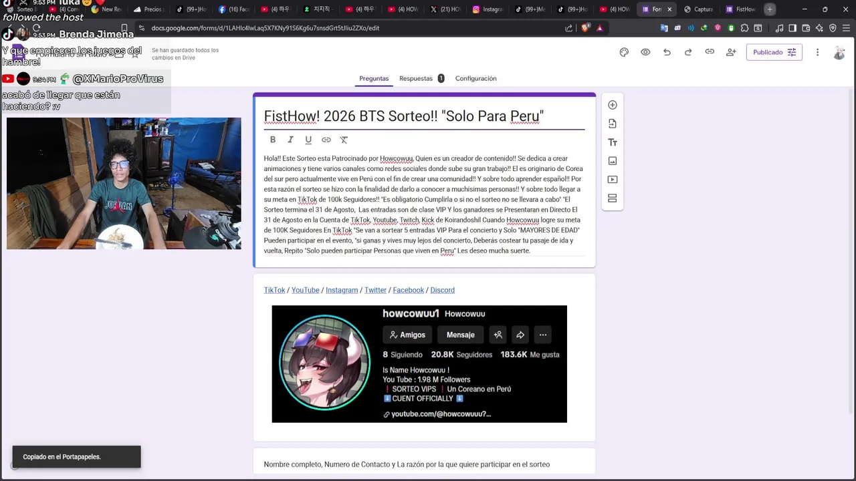Switch to the X (21) HOW browser tab
856x481 pixels.
(445, 9)
